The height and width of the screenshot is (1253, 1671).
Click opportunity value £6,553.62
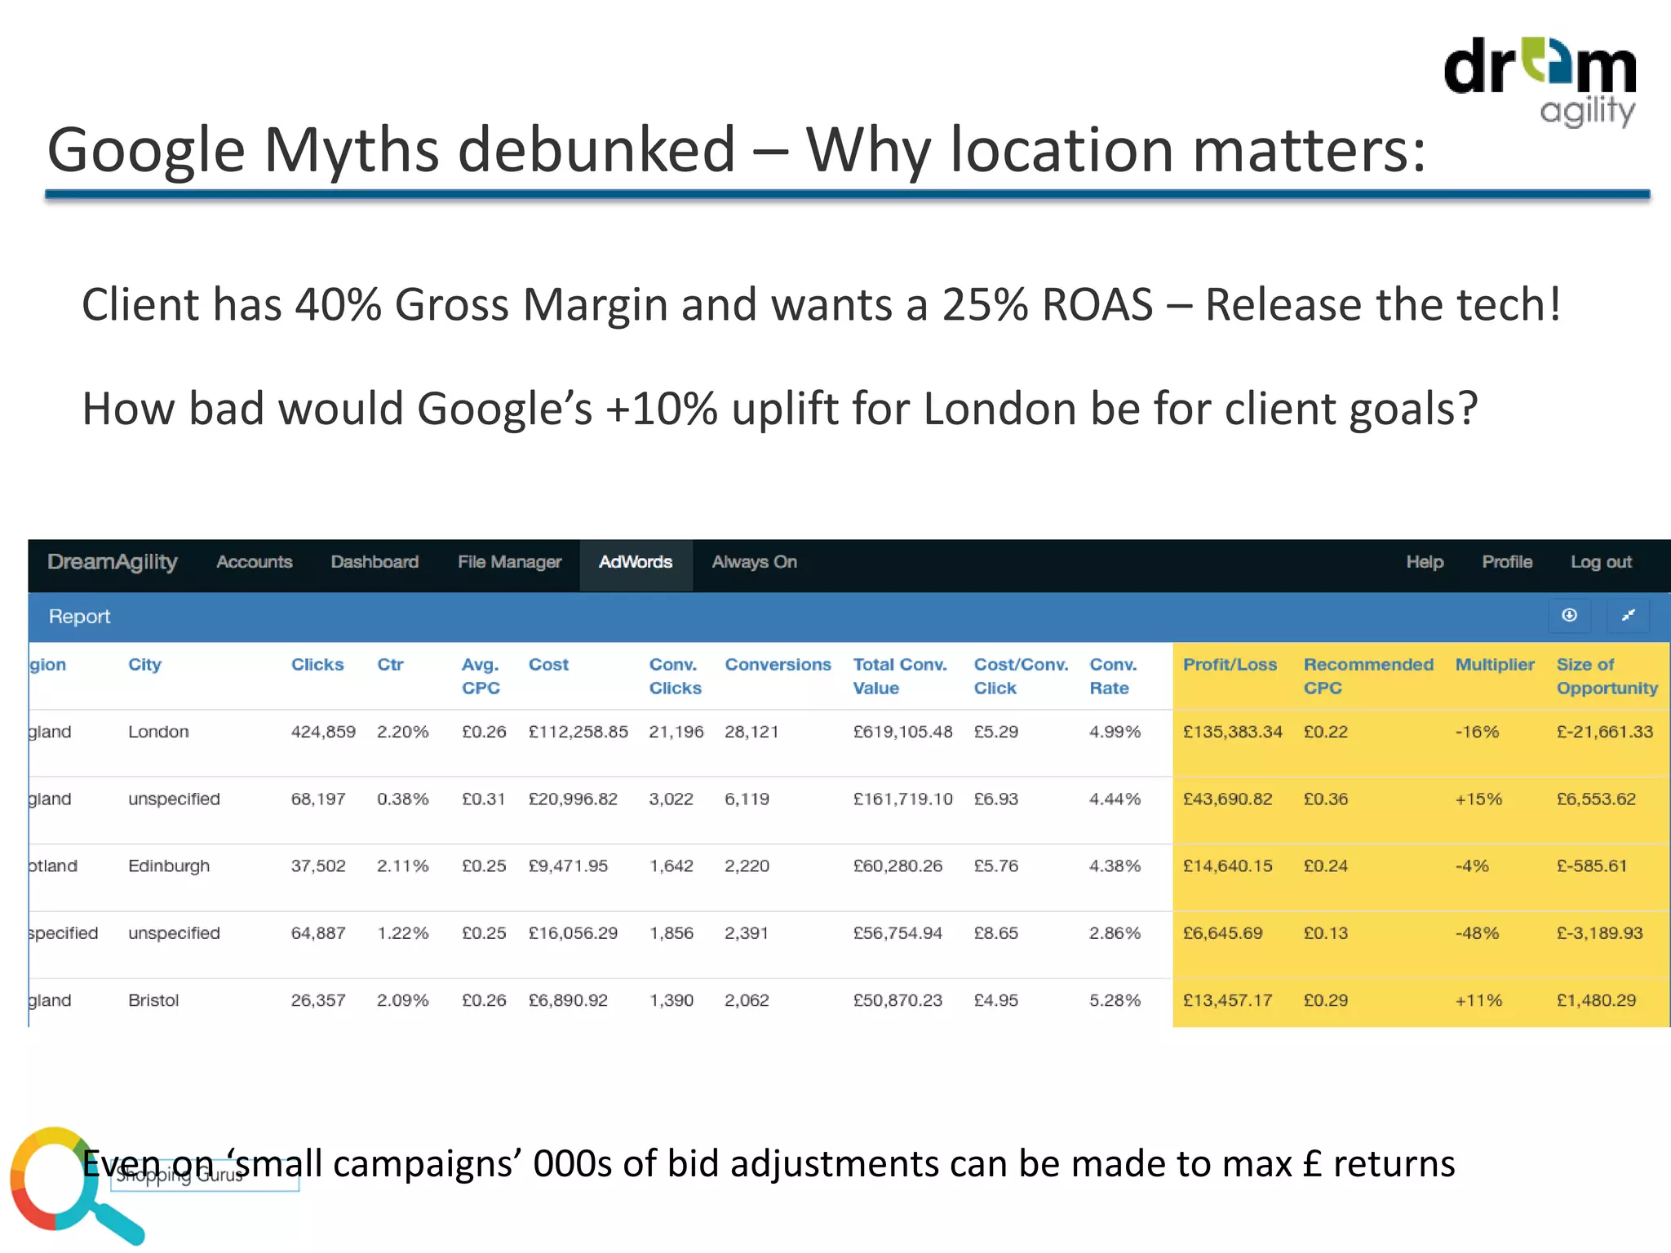1596,799
